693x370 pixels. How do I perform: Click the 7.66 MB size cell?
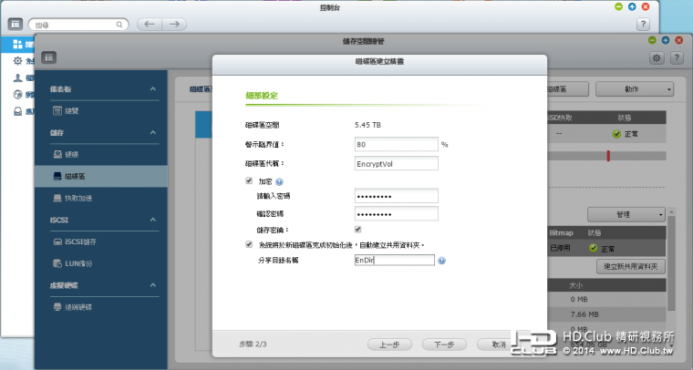click(x=584, y=314)
